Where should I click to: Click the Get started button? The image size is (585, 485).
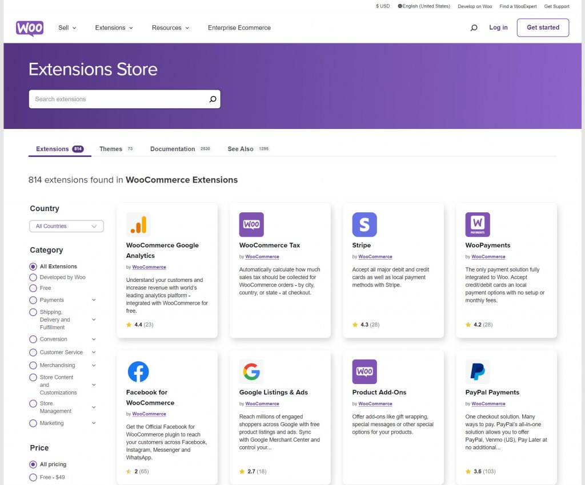[543, 27]
